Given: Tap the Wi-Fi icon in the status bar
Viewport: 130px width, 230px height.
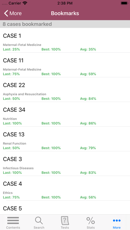Looking at the screenshot, I should coord(25,3).
